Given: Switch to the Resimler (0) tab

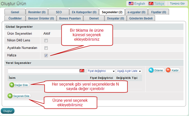Looking at the screenshot, I should pyautogui.click(x=37, y=12).
